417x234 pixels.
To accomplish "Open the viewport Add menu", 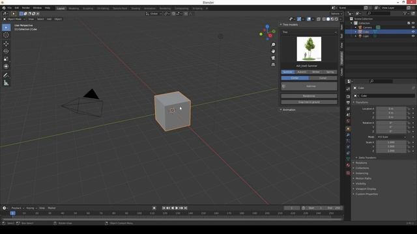I will click(x=50, y=19).
